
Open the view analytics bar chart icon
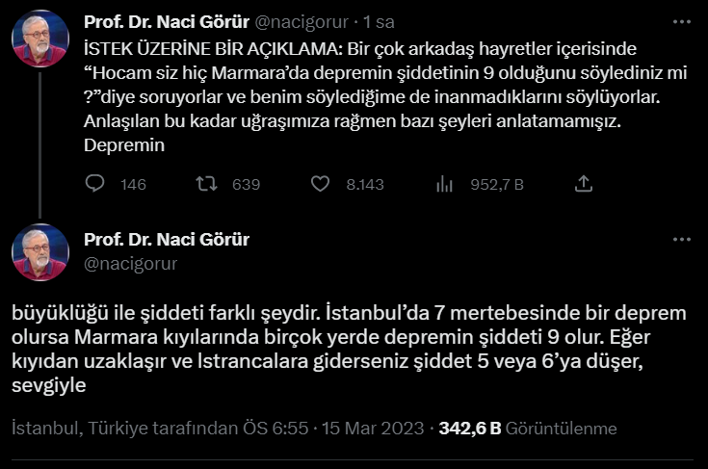[445, 184]
